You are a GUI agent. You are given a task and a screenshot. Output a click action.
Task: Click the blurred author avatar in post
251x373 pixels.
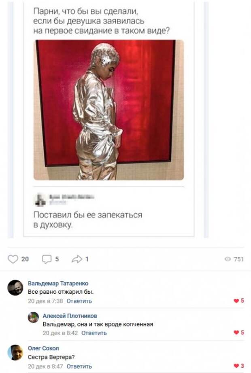point(40,199)
